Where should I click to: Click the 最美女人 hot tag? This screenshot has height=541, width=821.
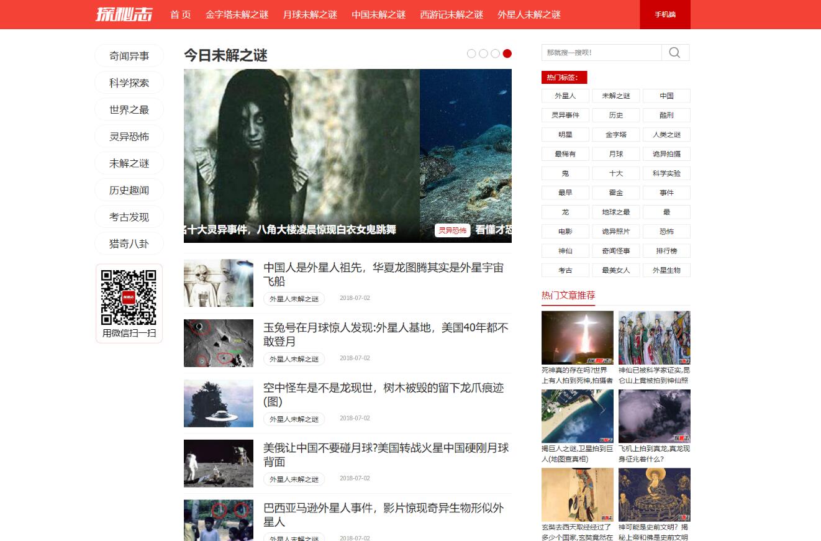click(x=615, y=270)
